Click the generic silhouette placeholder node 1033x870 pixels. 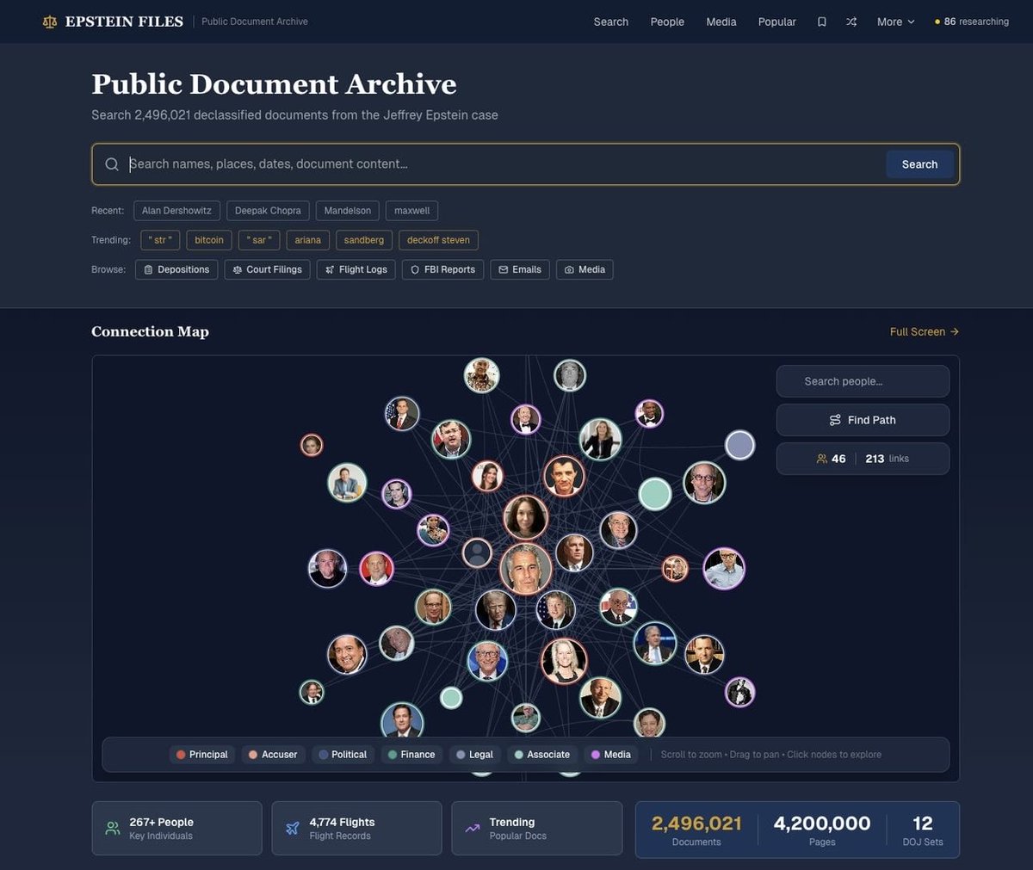[x=477, y=552]
